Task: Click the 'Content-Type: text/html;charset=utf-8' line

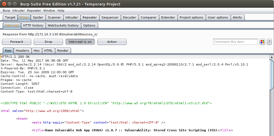Action: pos(36,91)
